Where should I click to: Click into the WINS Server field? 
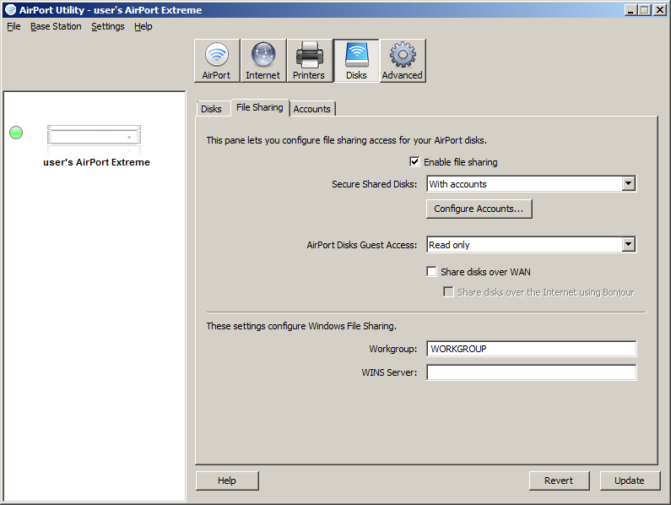click(x=532, y=372)
